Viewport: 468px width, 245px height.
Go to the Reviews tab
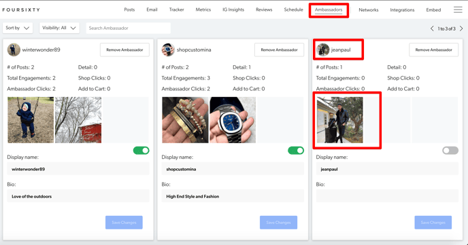pyautogui.click(x=264, y=10)
